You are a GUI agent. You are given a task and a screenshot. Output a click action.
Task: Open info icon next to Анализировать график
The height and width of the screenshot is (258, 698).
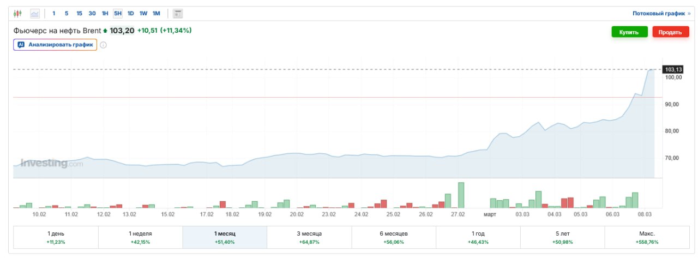[x=103, y=45]
